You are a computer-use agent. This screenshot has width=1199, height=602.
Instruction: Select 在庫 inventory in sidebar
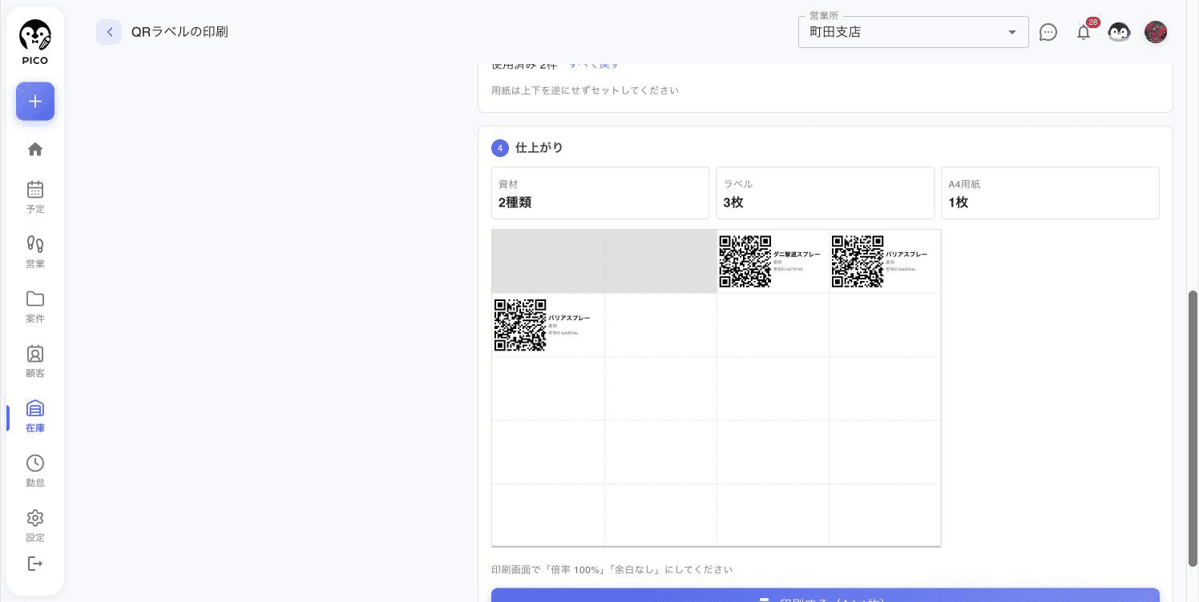click(x=35, y=416)
